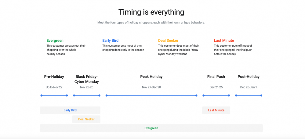
Task: Click the Timing is everything title
Action: (151, 12)
